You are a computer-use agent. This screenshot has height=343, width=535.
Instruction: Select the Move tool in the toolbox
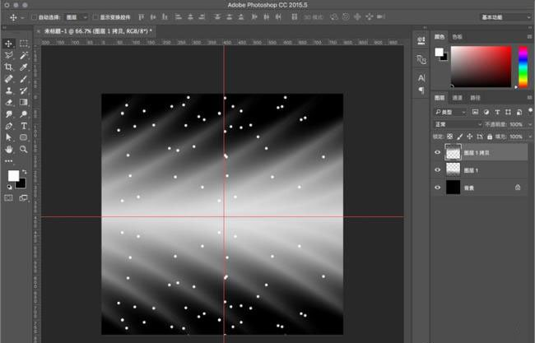click(9, 44)
